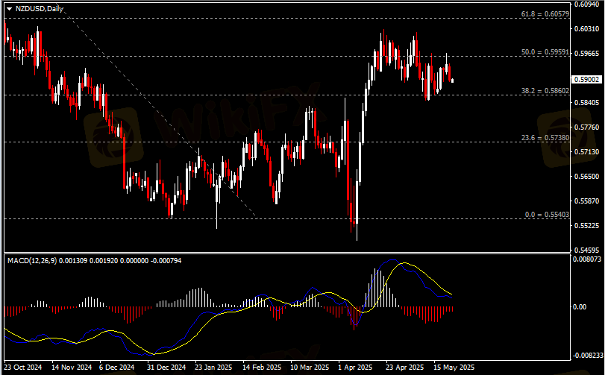The width and height of the screenshot is (605, 375).
Task: Click the 0.60940 top price axis value
Action: [x=586, y=5]
